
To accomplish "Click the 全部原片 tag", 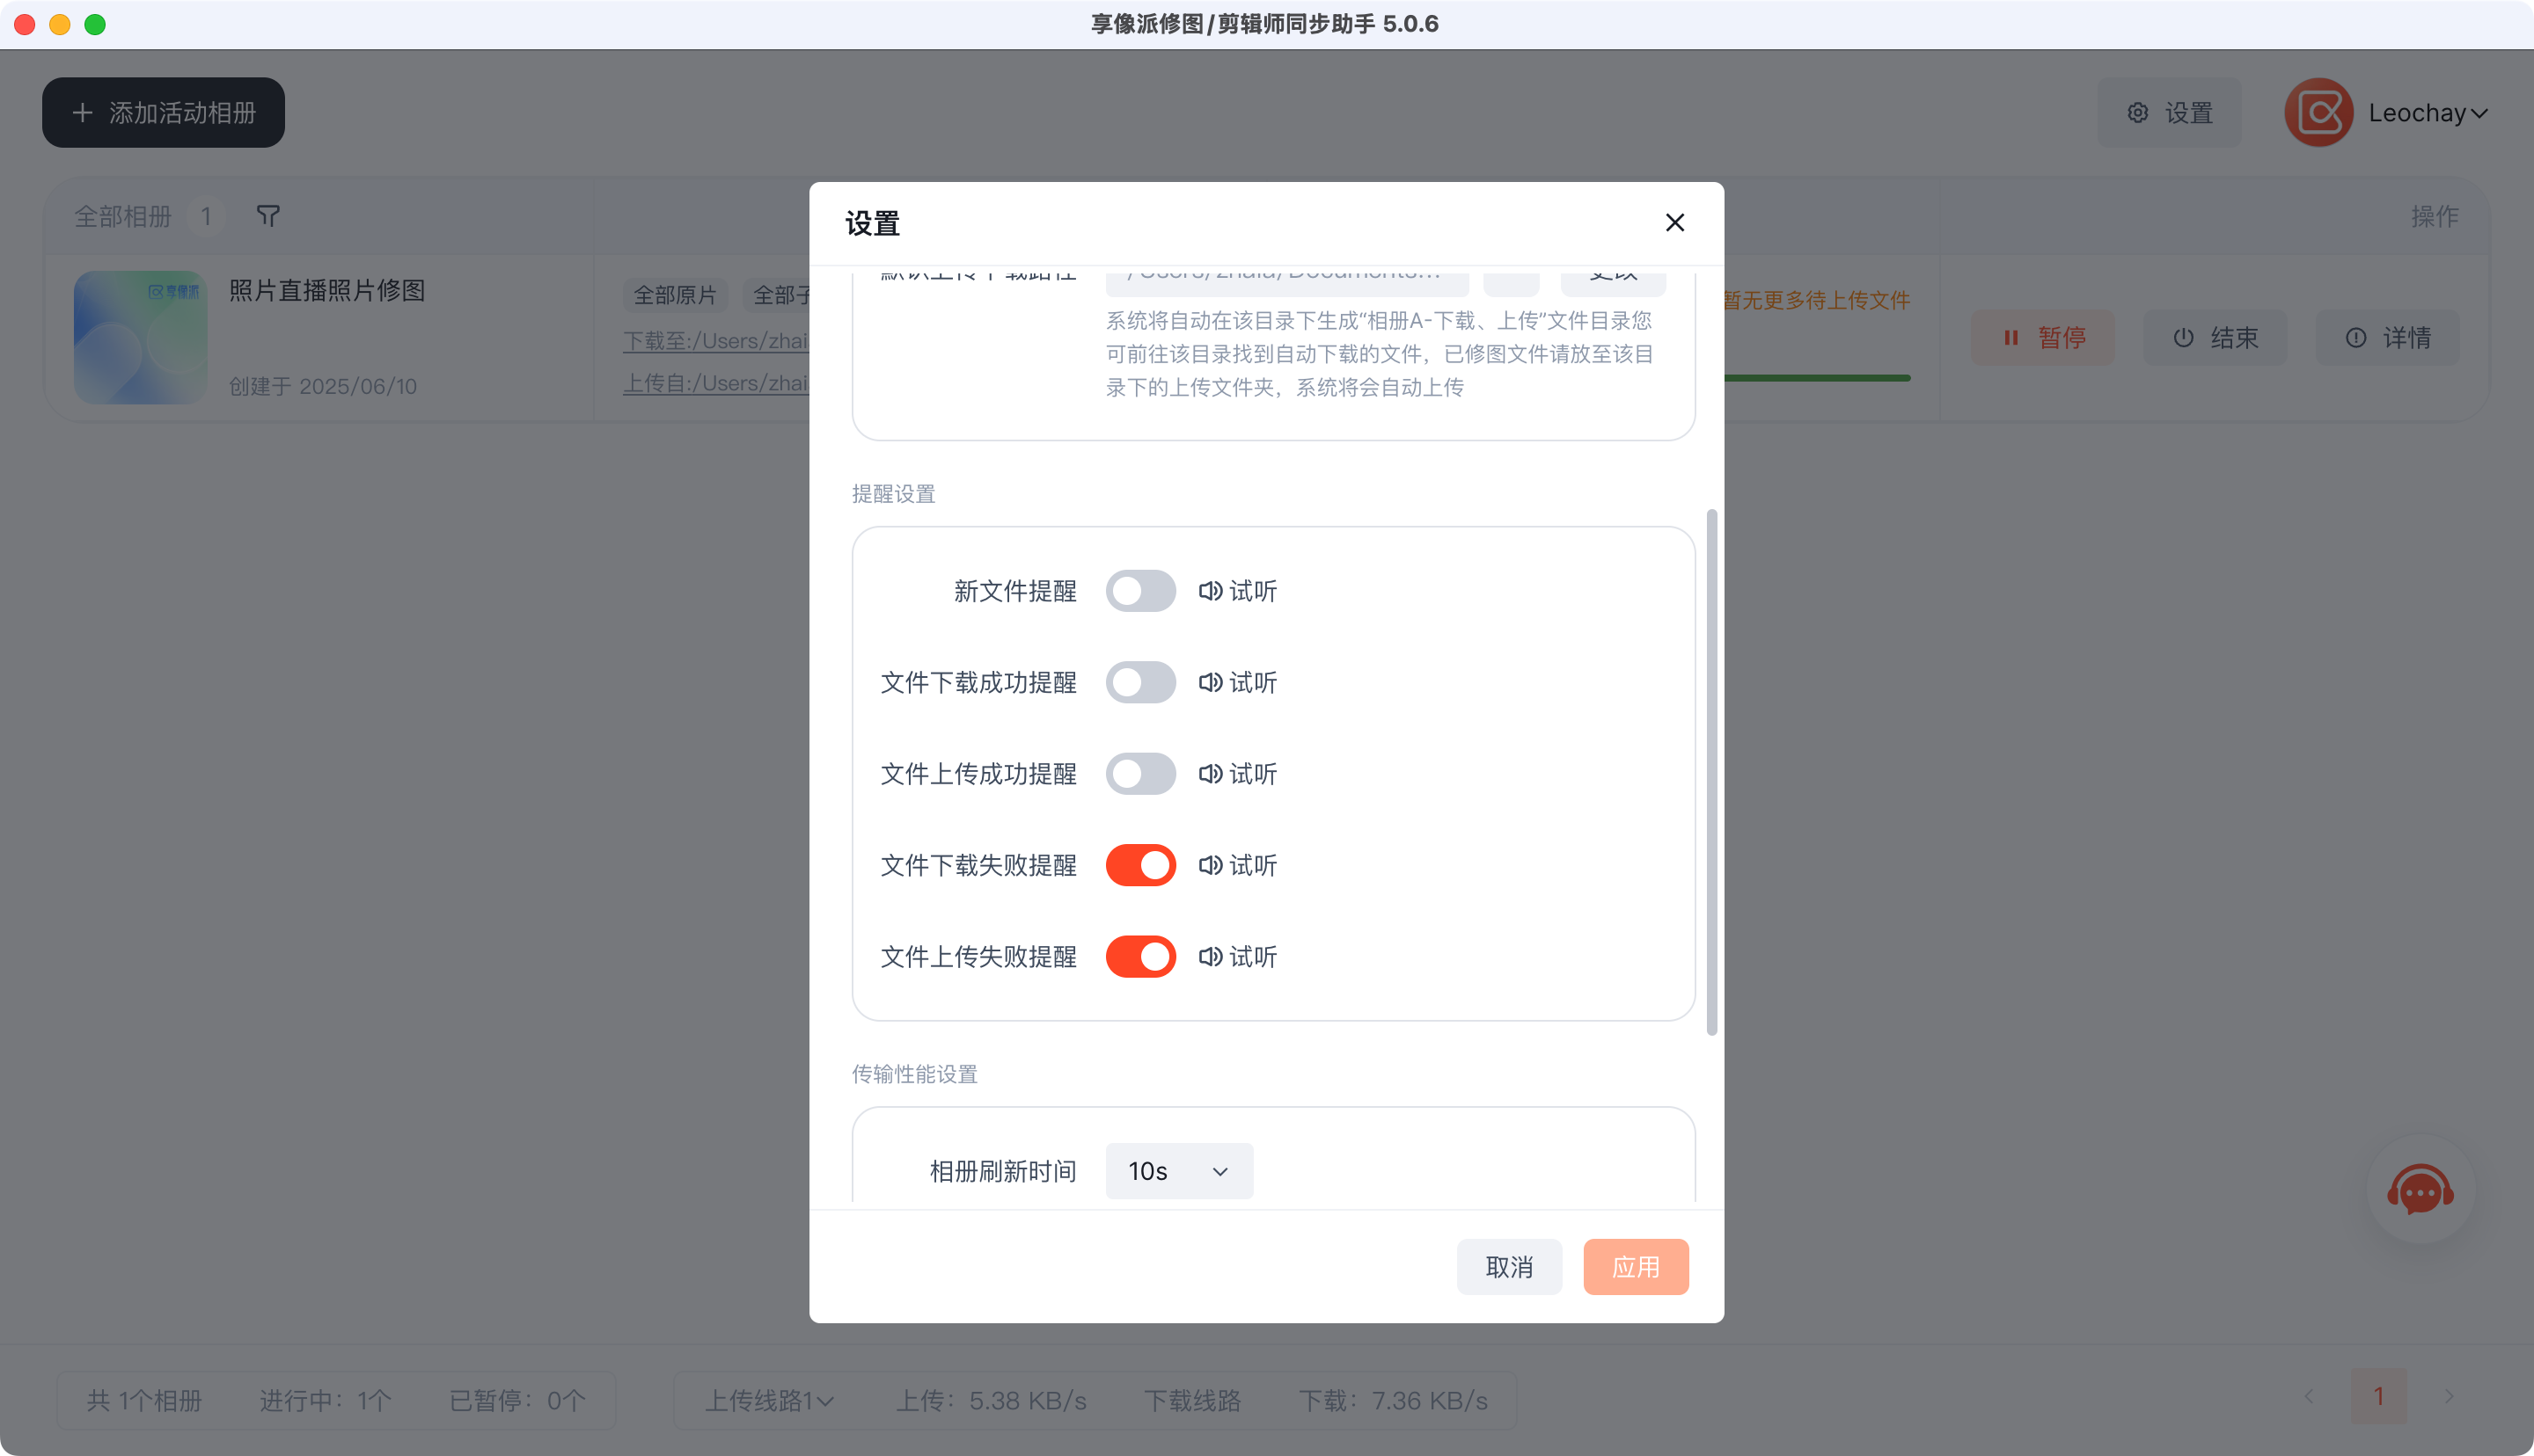I will [x=675, y=295].
